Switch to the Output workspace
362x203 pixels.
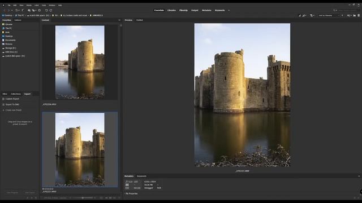click(195, 10)
